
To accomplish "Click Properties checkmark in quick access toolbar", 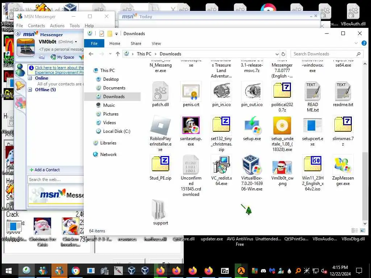I will coord(102,34).
